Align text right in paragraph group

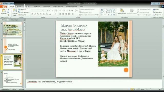(x=66, y=14)
